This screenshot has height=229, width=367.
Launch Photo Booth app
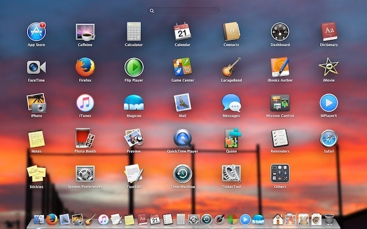tap(85, 139)
